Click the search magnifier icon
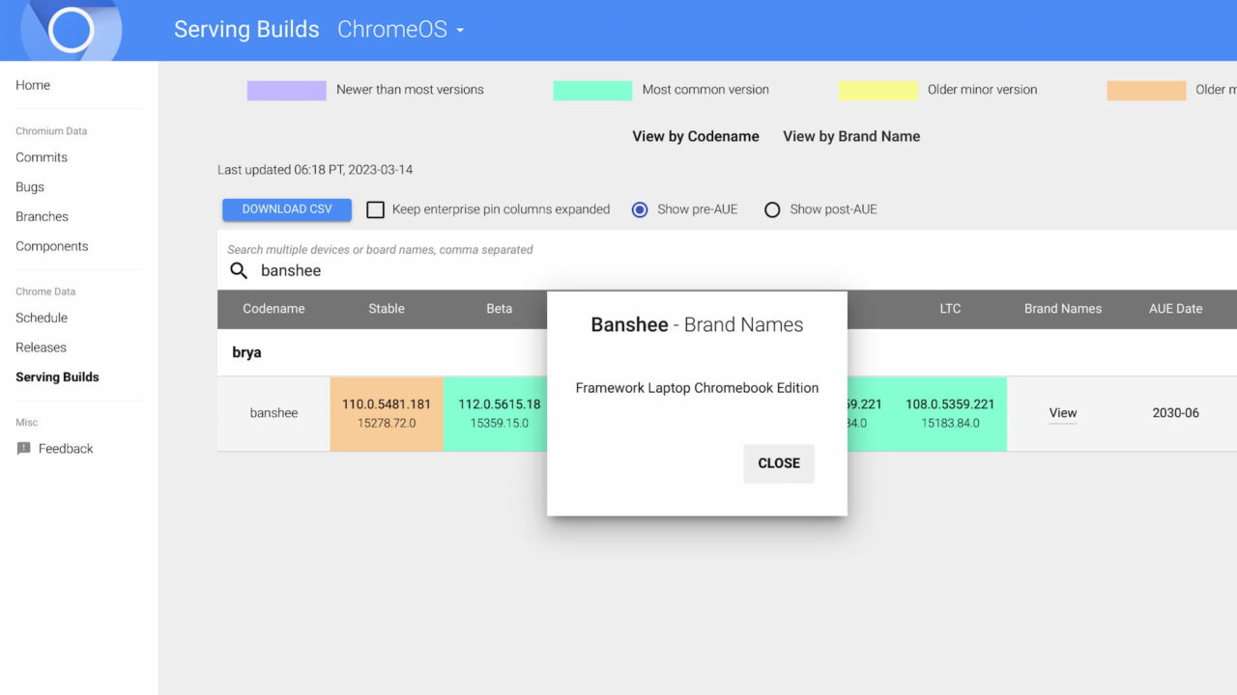The height and width of the screenshot is (695, 1237). pyautogui.click(x=239, y=270)
